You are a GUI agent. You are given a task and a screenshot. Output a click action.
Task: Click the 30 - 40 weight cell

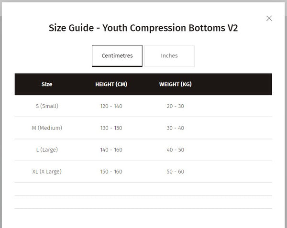tap(175, 128)
